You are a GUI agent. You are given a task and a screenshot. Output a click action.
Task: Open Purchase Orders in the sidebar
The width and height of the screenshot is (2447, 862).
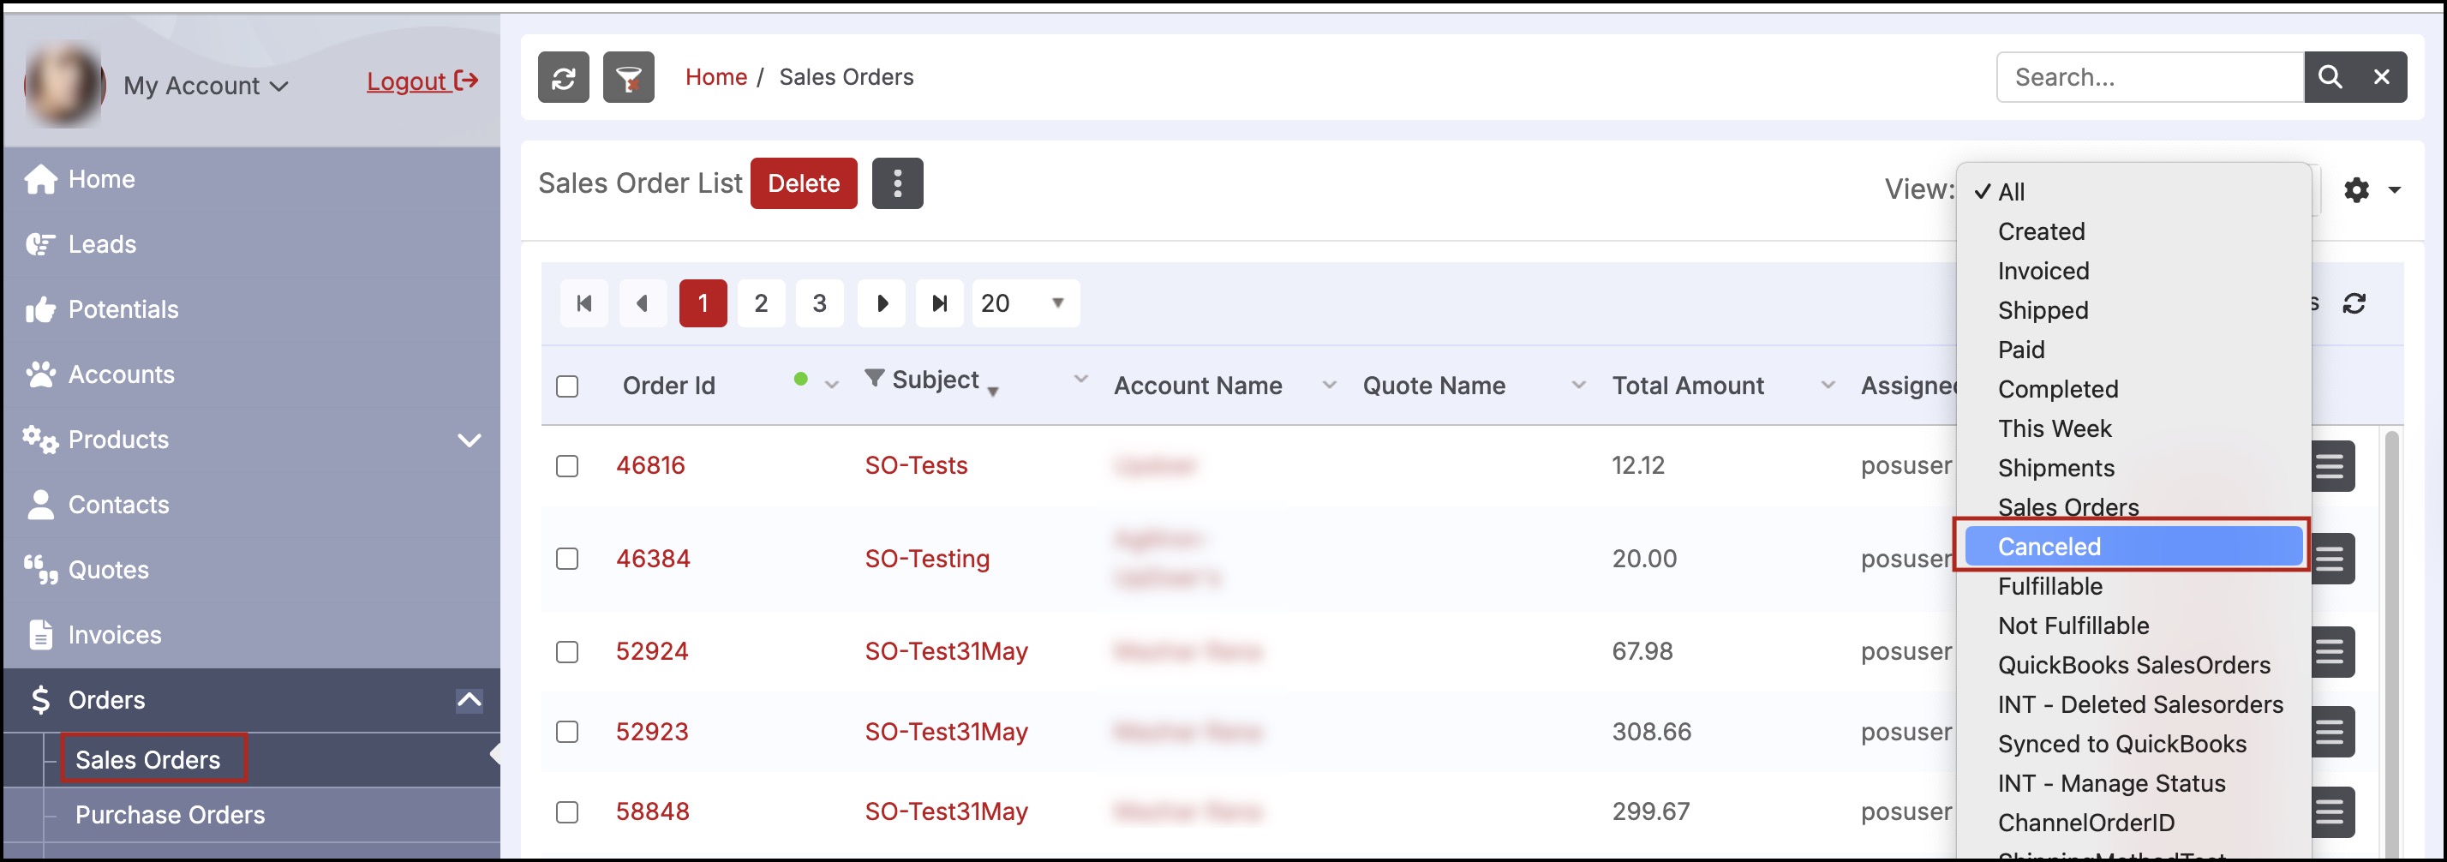pos(170,815)
